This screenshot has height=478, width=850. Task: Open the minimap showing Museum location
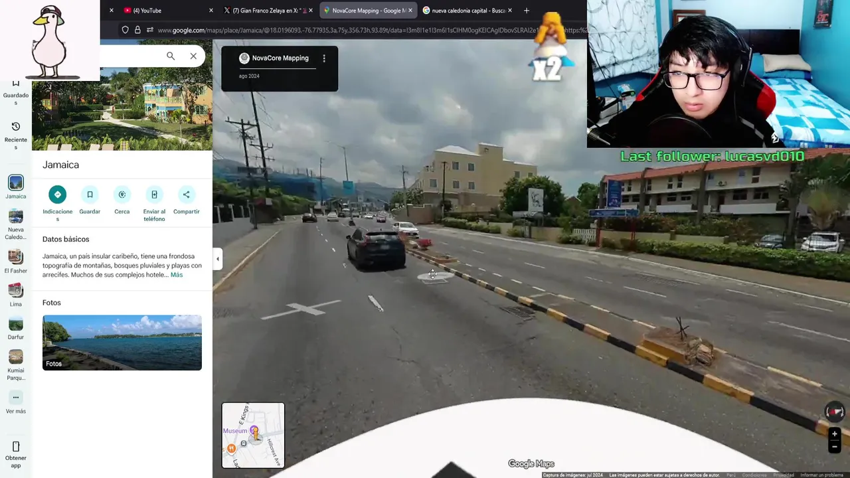click(x=253, y=436)
